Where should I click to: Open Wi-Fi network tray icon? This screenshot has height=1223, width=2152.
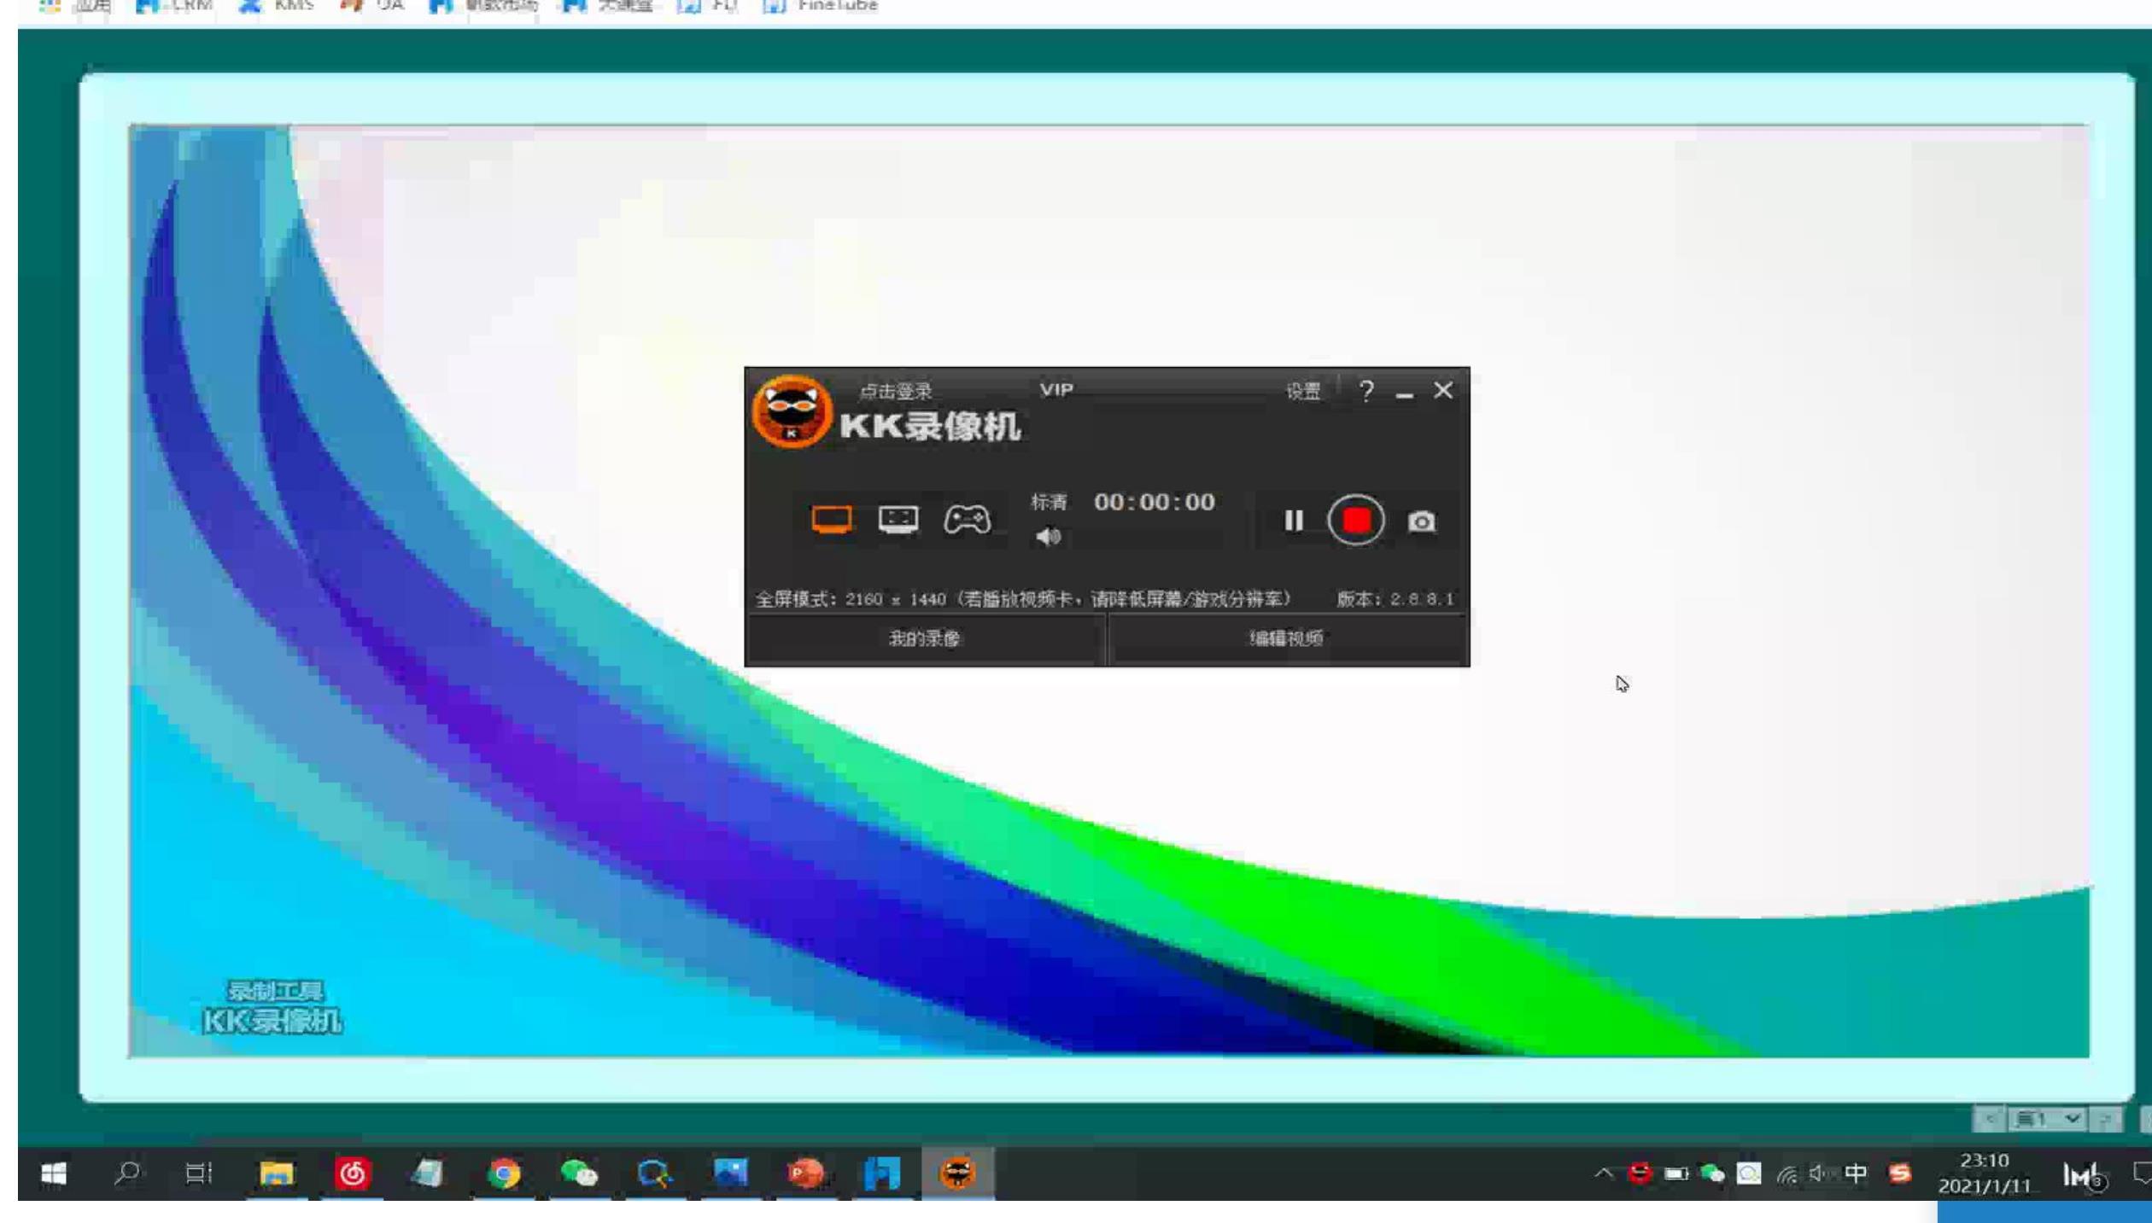(1786, 1175)
